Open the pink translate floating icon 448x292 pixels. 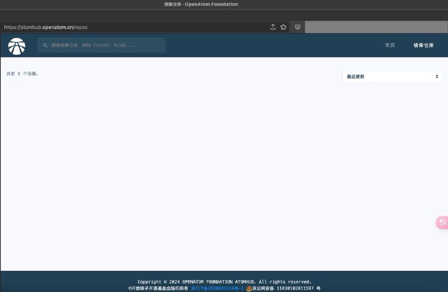442,222
